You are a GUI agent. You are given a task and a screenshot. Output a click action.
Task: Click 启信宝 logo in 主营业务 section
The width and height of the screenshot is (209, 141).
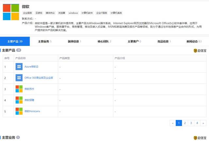tap(200, 138)
